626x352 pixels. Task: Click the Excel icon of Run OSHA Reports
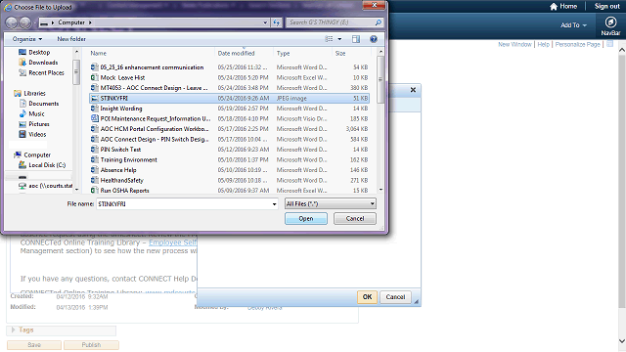click(x=94, y=191)
